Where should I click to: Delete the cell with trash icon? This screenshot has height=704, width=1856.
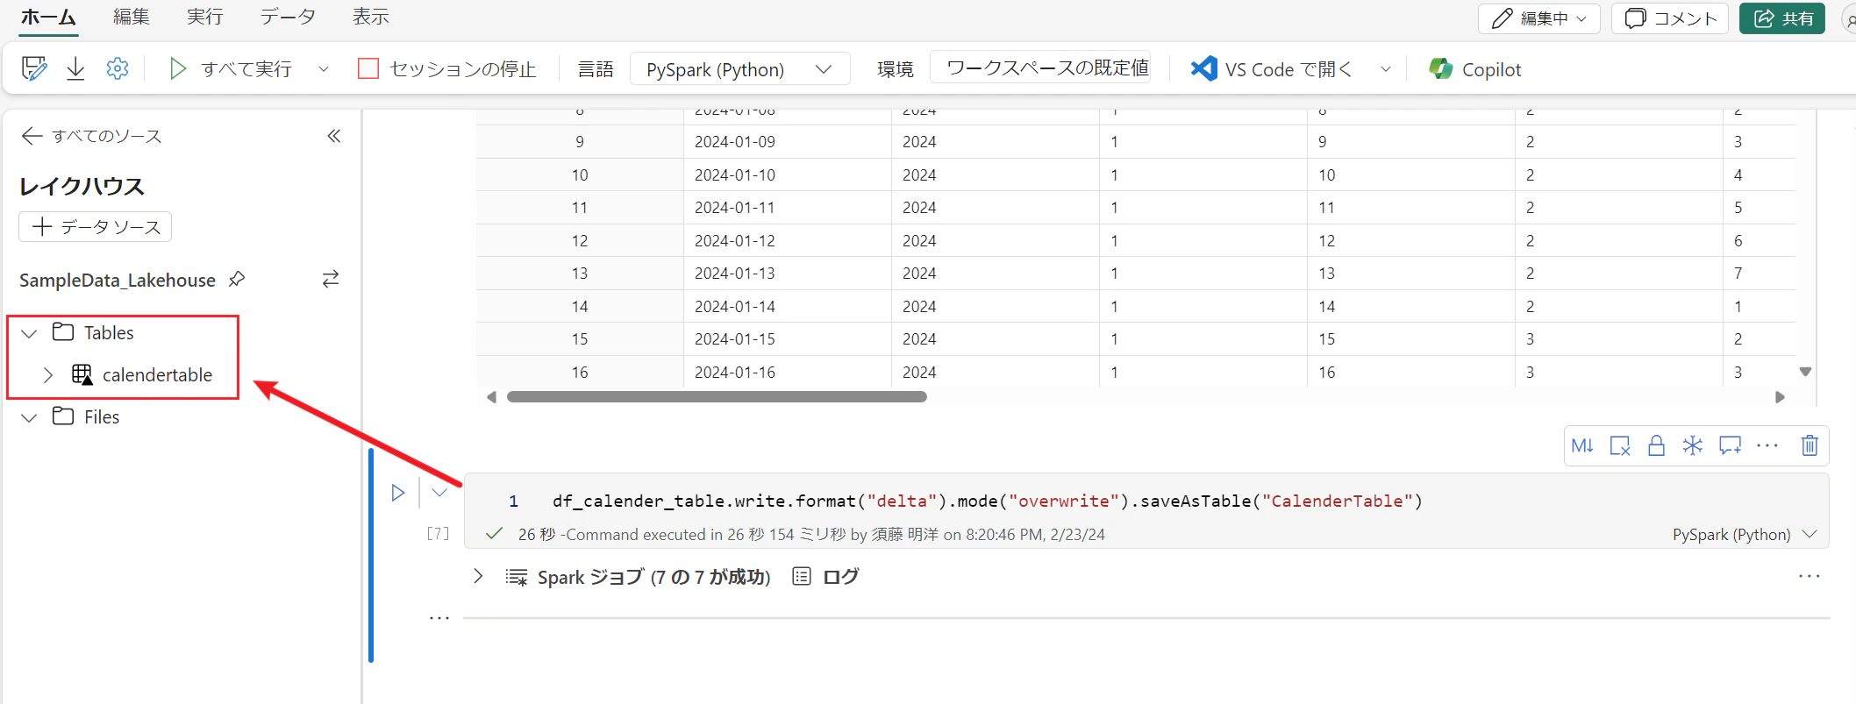coord(1810,445)
